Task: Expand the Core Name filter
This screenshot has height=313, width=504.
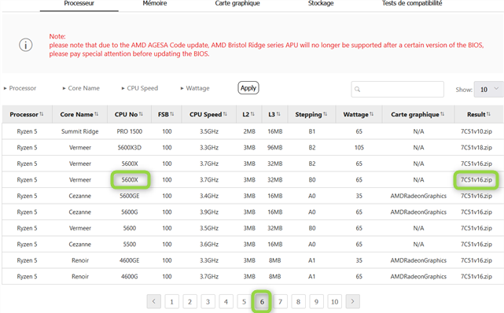Action: [x=81, y=88]
